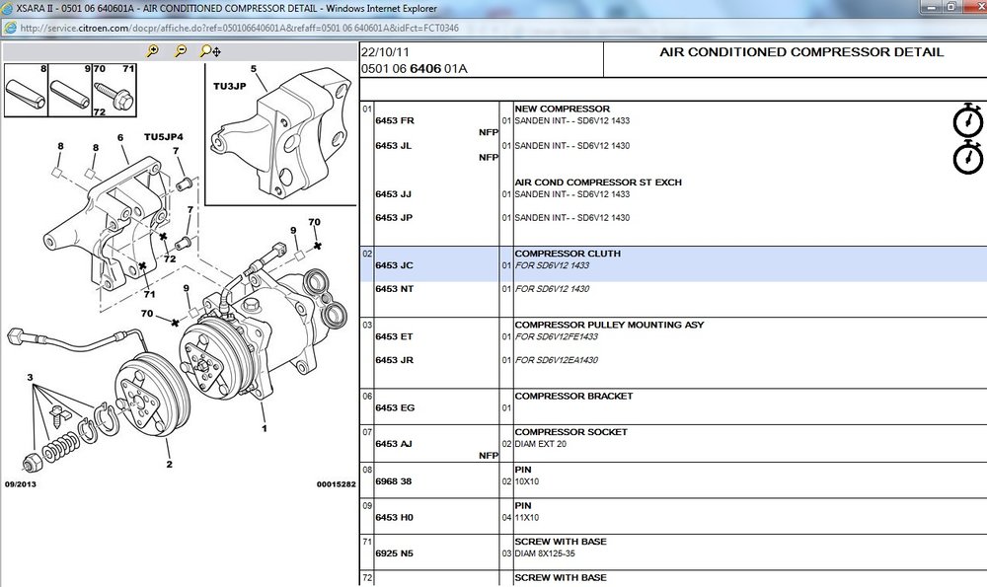The height and width of the screenshot is (587, 987).
Task: Click item number 2 label on diagram
Action: tap(170, 465)
